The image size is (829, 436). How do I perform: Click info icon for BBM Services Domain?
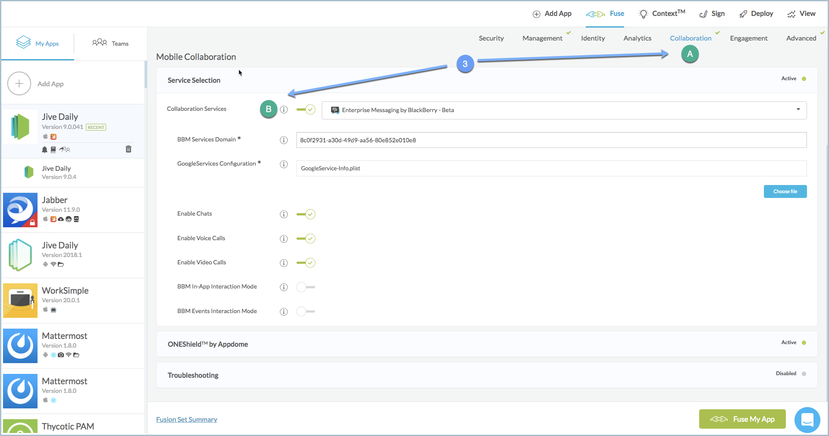(284, 140)
